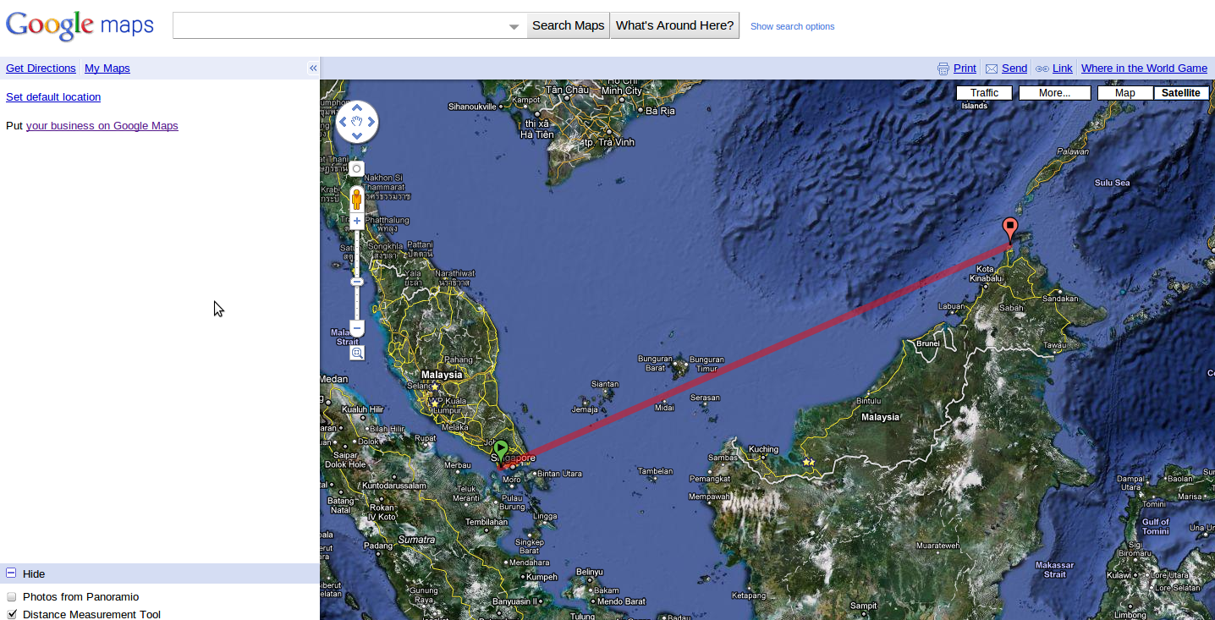
Task: Click the Bintulu label on the map
Action: (x=869, y=401)
